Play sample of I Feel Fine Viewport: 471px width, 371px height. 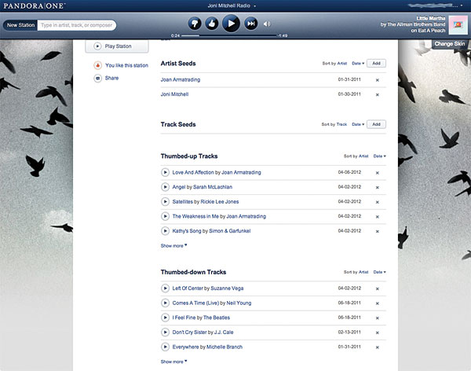[165, 318]
